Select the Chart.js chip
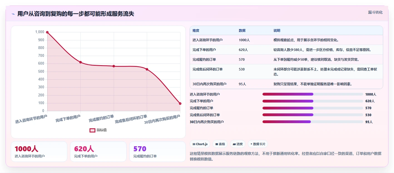 (x=200, y=144)
